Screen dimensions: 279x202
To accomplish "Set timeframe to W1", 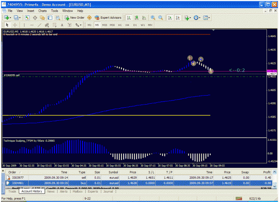I will tap(142, 25).
